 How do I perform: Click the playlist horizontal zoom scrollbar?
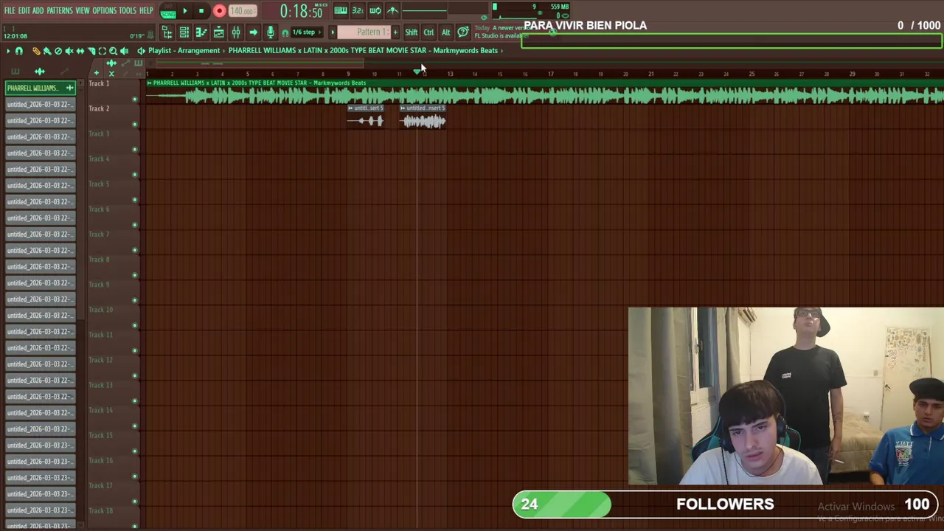tap(260, 63)
